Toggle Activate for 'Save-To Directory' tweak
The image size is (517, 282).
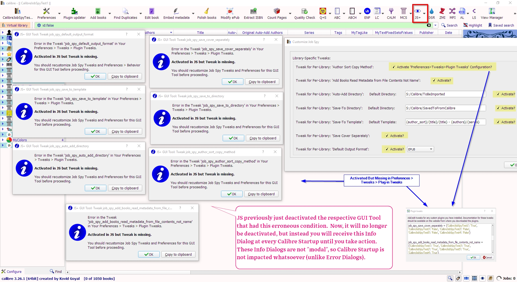click(498, 108)
